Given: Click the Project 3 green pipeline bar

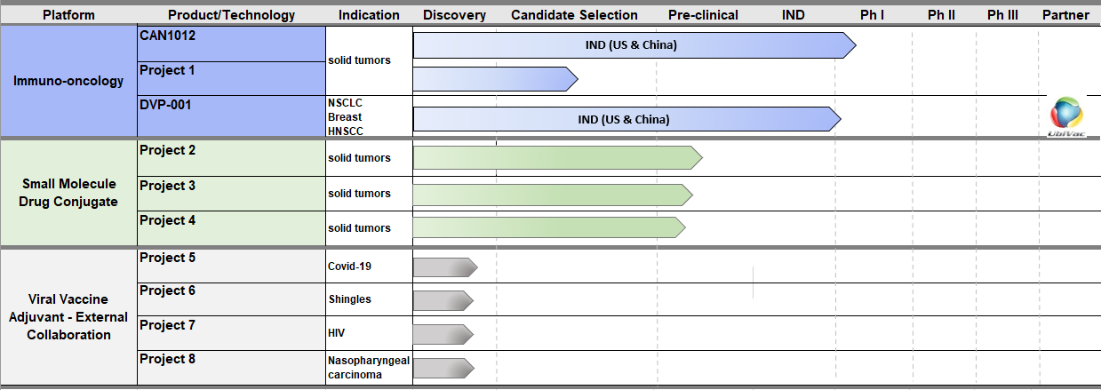Looking at the screenshot, I should [553, 194].
